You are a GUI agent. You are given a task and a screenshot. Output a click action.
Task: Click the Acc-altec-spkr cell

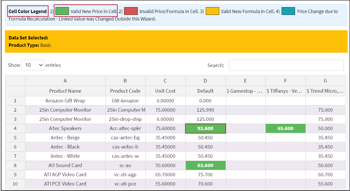(125, 129)
